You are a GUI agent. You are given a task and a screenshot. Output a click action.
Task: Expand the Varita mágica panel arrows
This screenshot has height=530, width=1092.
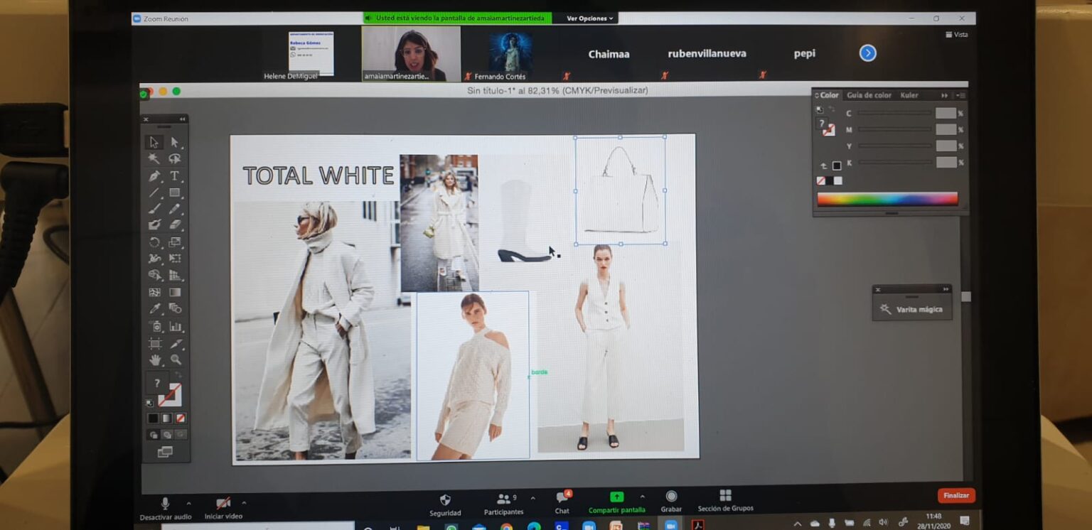click(x=946, y=289)
